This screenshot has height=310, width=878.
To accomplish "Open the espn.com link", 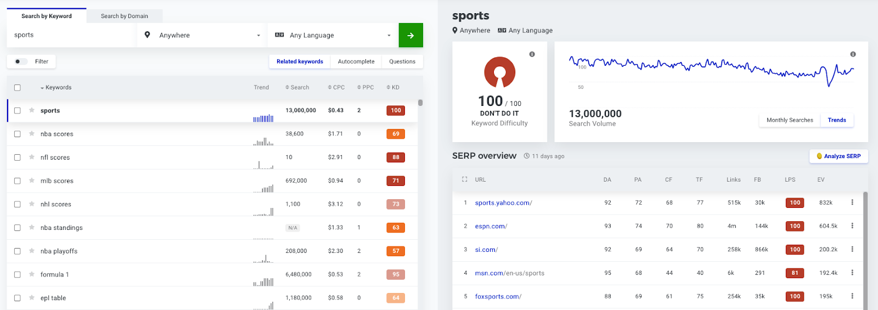I will pos(491,226).
